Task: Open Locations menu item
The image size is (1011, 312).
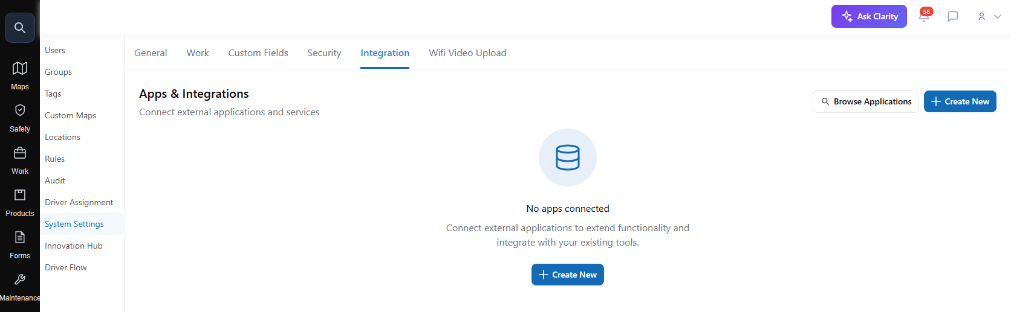Action: click(x=82, y=137)
